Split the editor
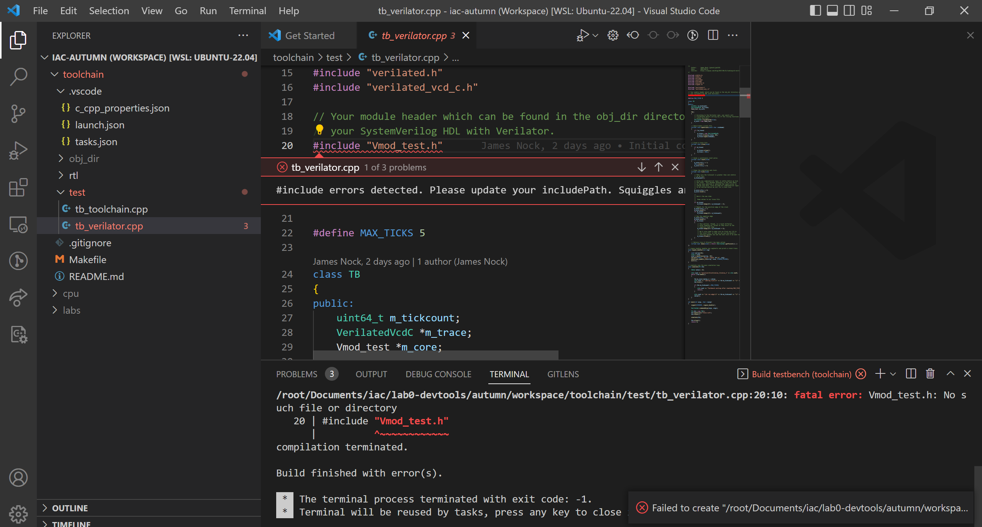Screen dimensions: 982x527 (x=713, y=35)
